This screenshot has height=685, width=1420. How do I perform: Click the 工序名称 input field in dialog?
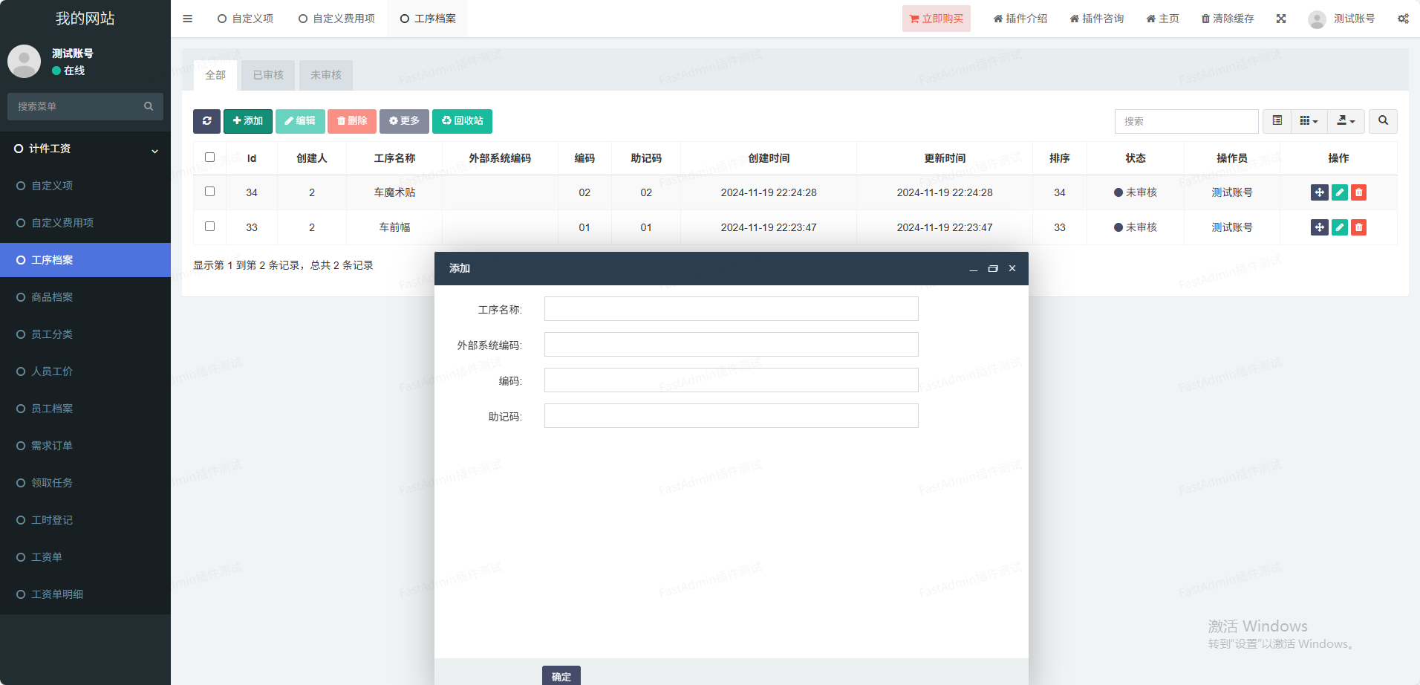tap(731, 309)
